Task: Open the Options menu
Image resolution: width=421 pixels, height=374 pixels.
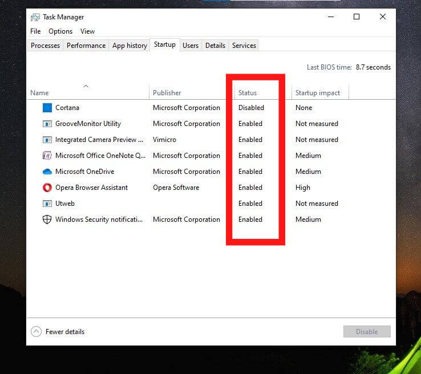Action: [x=60, y=31]
